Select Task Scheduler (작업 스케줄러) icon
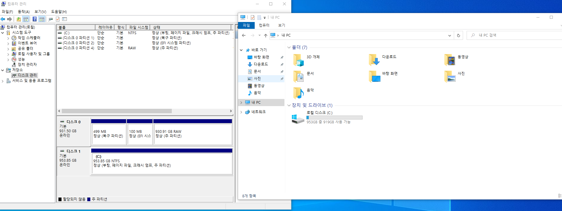 point(14,38)
